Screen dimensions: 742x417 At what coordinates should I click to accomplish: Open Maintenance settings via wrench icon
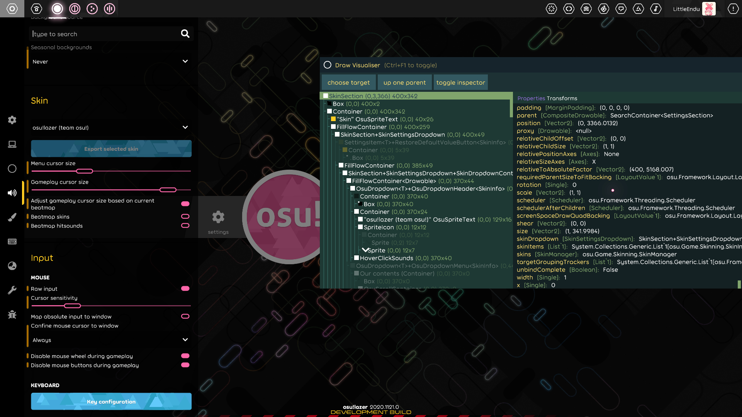pos(12,290)
